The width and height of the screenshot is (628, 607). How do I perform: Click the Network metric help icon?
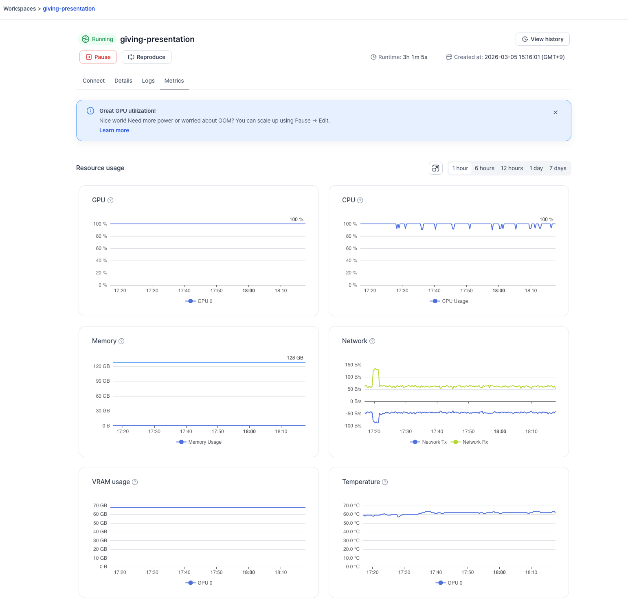[373, 341]
